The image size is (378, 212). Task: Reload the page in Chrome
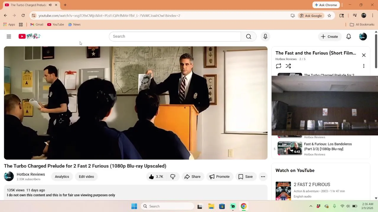coord(23,16)
